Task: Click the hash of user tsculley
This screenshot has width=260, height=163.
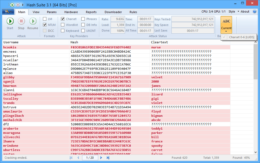Action: 101,99
